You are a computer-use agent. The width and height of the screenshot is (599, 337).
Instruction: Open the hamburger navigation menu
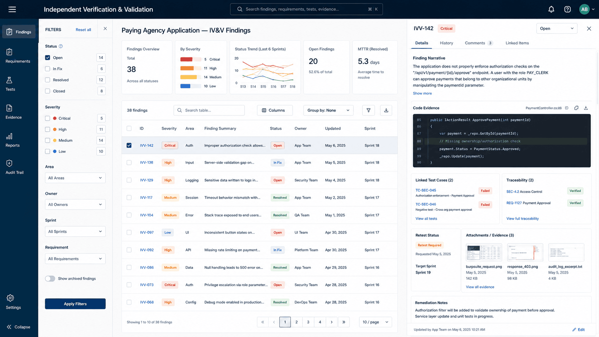12,9
